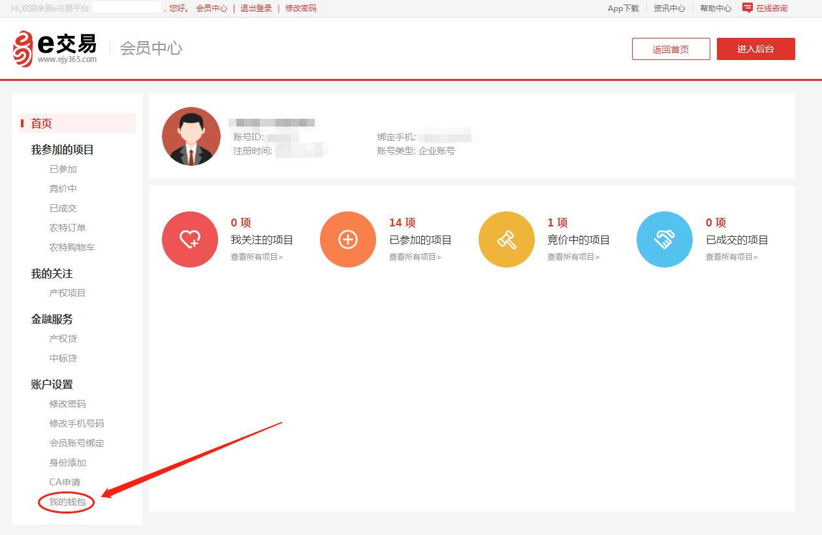Image resolution: width=822 pixels, height=535 pixels.
Task: Open 农特订单 in the sidebar
Action: pos(68,228)
